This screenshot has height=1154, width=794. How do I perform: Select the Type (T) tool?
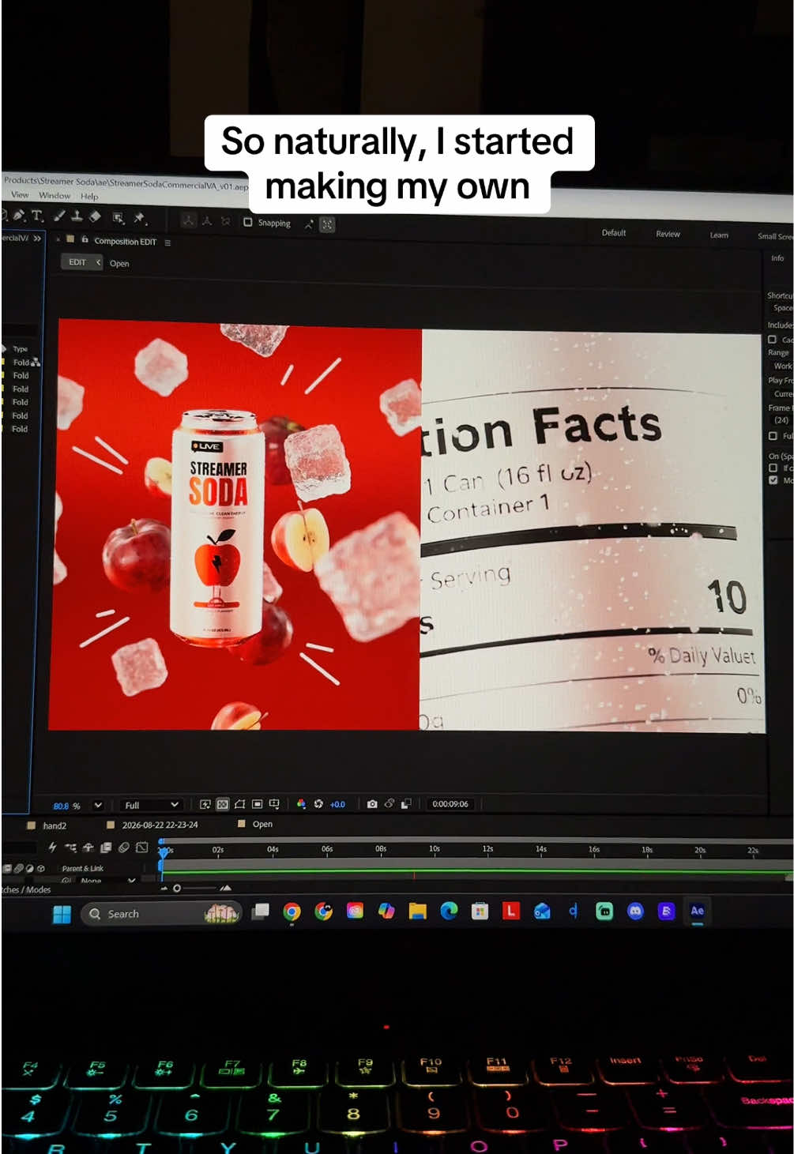(x=37, y=216)
